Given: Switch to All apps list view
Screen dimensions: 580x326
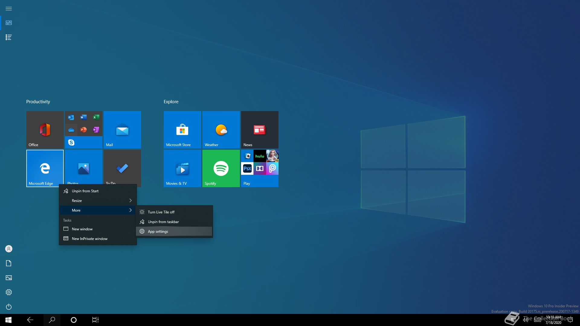Looking at the screenshot, I should point(9,37).
